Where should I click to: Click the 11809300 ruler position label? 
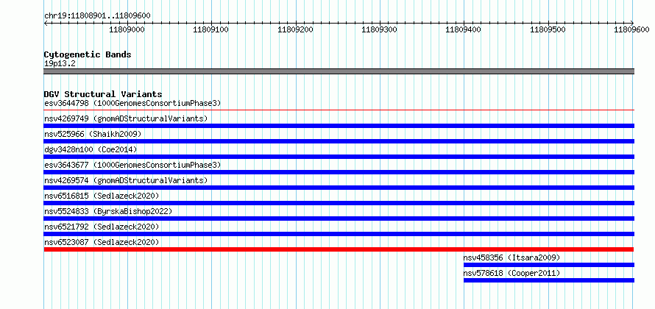(x=379, y=29)
